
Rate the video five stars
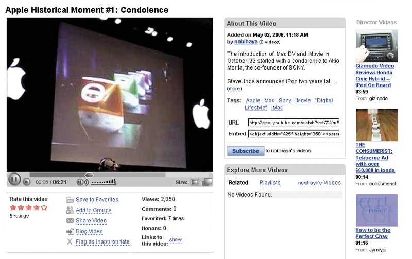coord(44,208)
